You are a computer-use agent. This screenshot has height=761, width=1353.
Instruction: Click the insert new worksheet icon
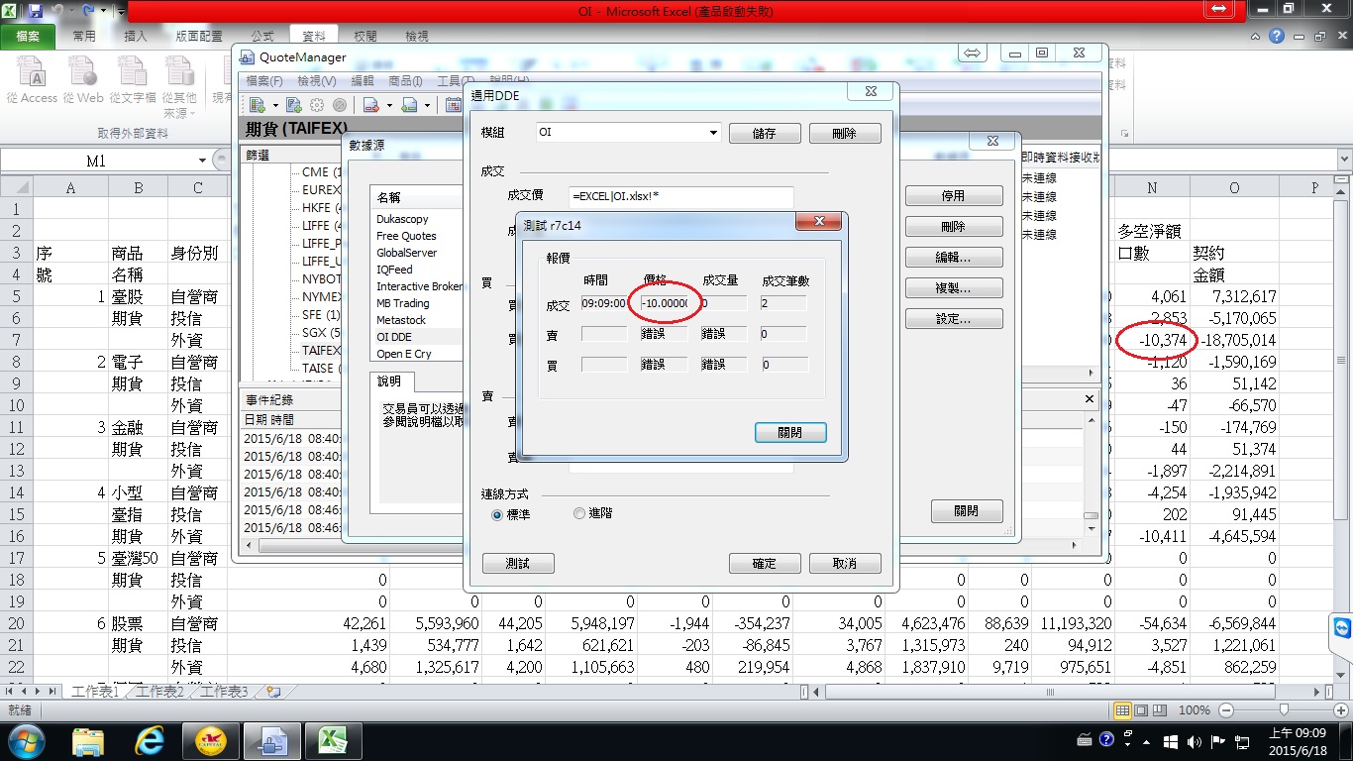pyautogui.click(x=272, y=692)
